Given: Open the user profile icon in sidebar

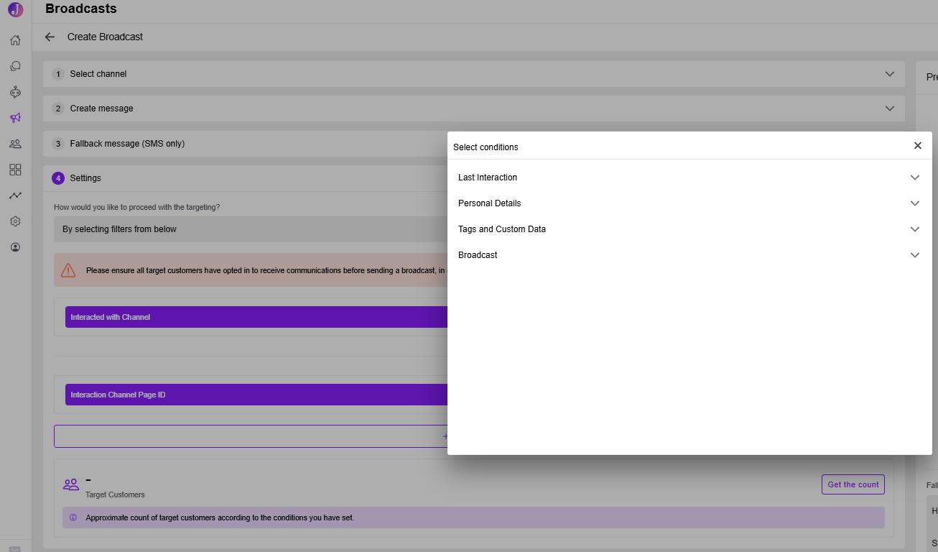Looking at the screenshot, I should [15, 247].
